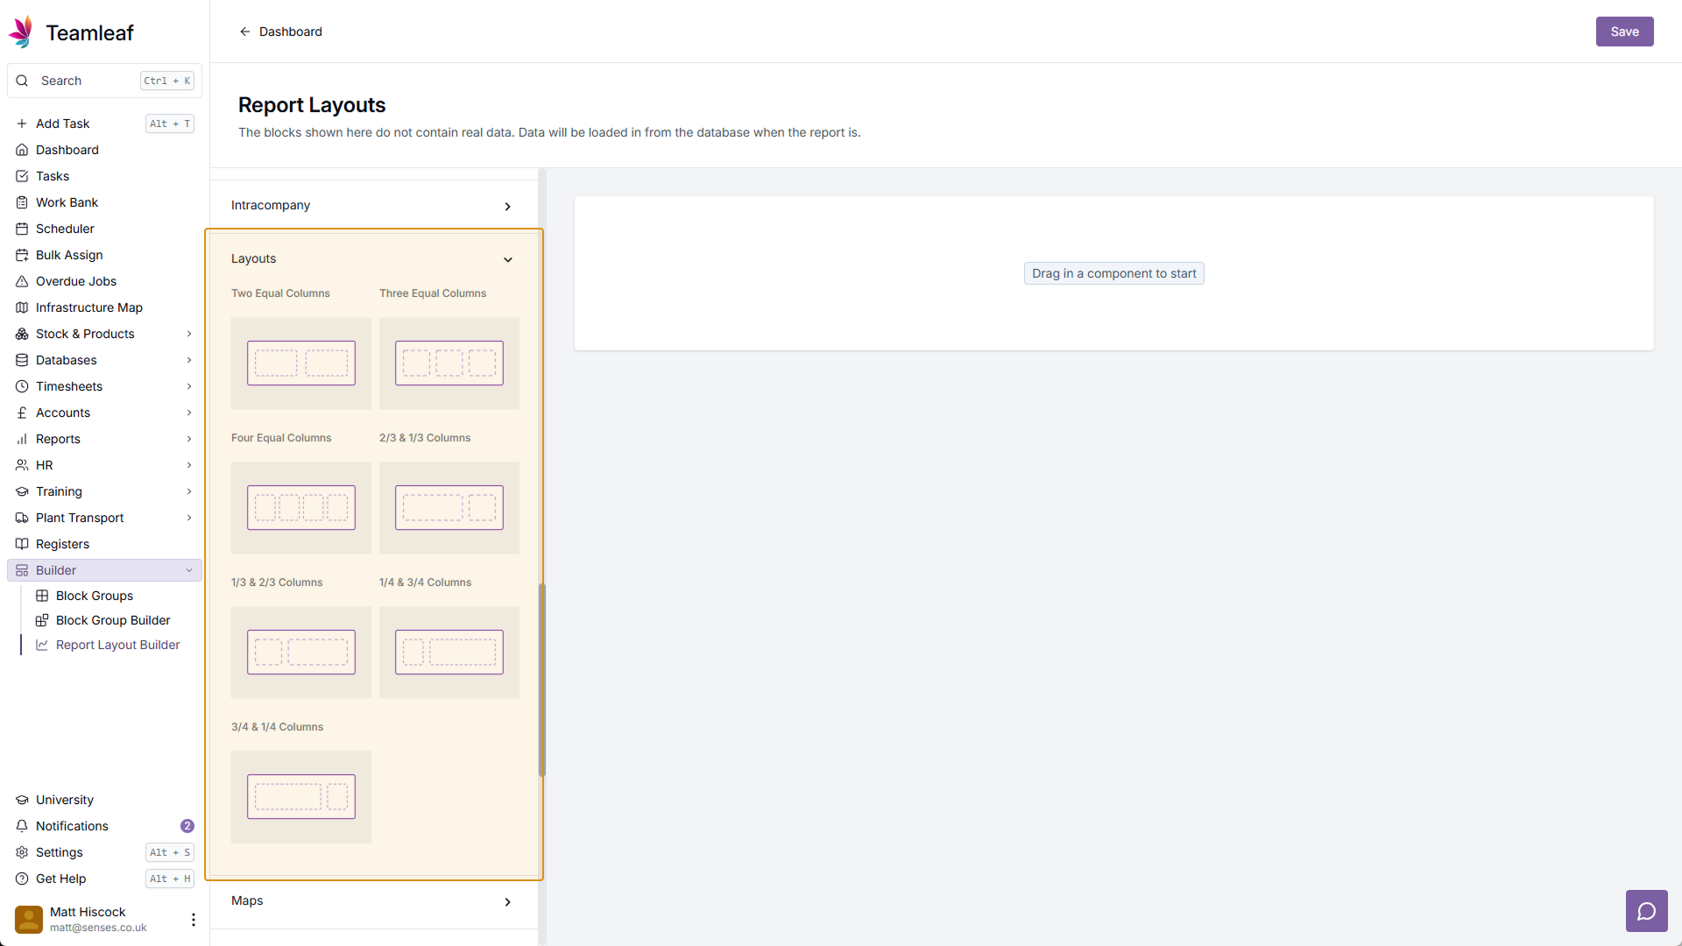1682x946 pixels.
Task: Open Report Layout Builder menu item
Action: pyautogui.click(x=117, y=645)
